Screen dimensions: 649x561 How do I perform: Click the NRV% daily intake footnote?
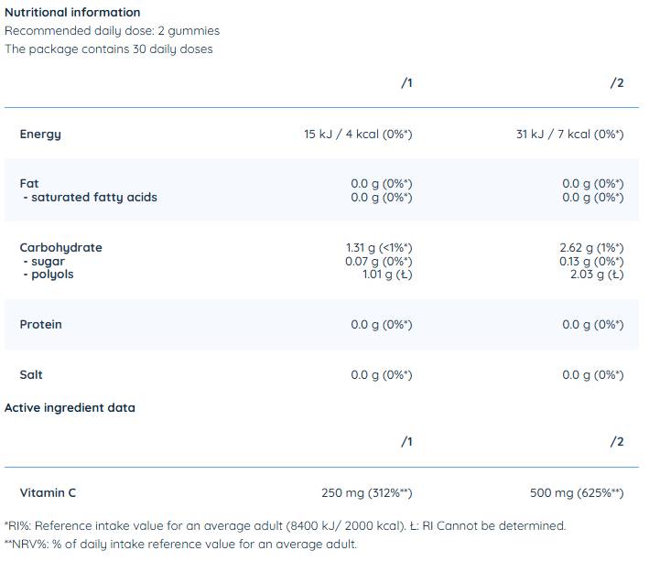pyautogui.click(x=180, y=545)
